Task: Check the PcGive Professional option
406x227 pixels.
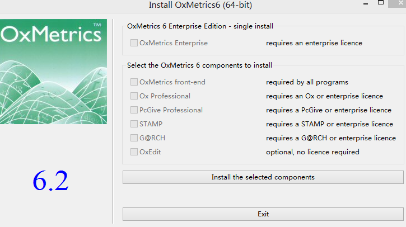Action: (134, 110)
